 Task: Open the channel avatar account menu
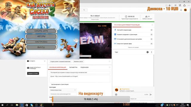tap(185, 10)
